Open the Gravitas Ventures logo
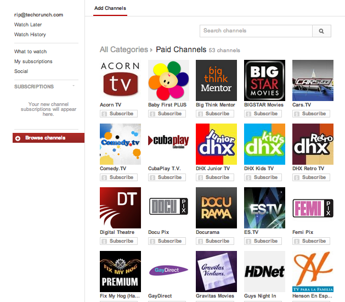This screenshot has width=345, height=302. coord(216,271)
